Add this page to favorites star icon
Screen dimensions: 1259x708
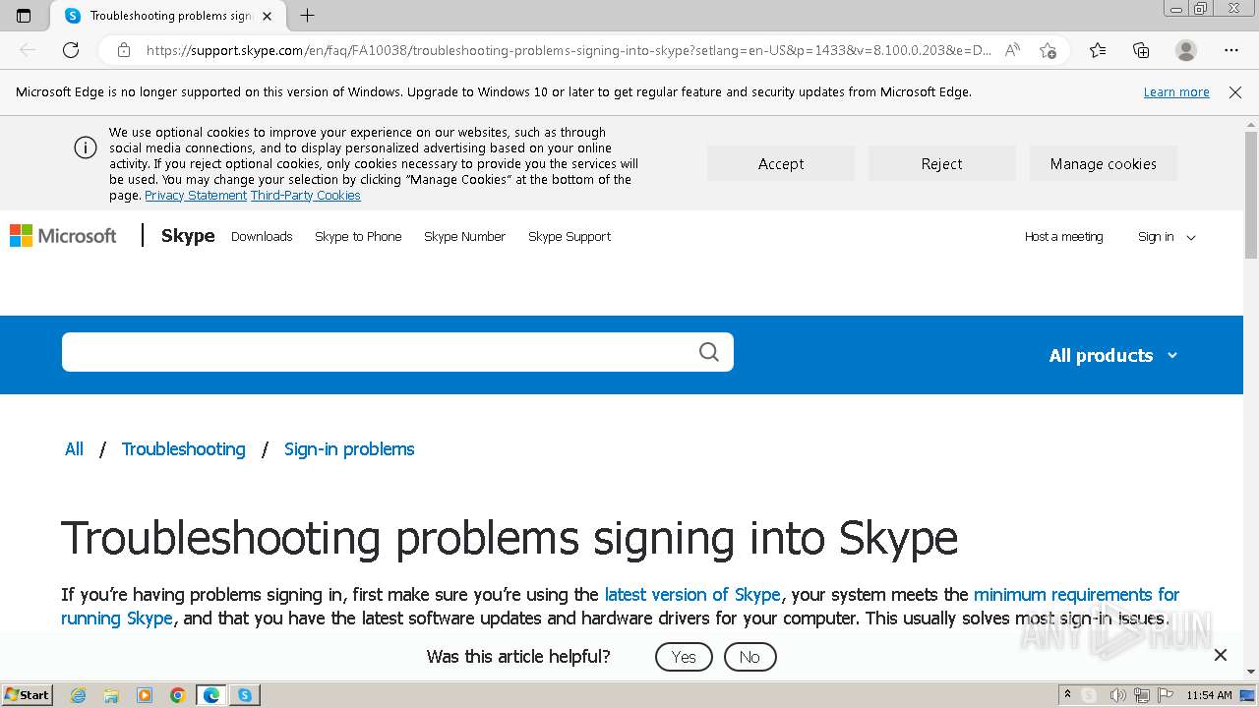(1048, 50)
